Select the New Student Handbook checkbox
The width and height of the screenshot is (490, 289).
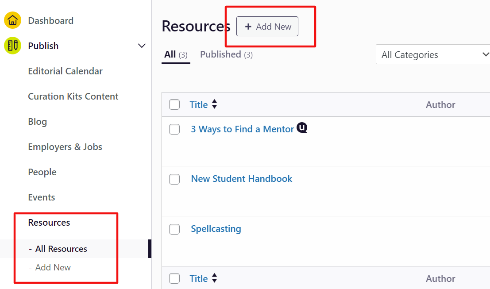point(174,179)
